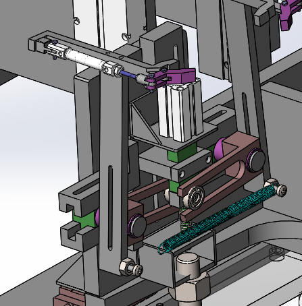This screenshot has height=306, width=302.
Task: Select the hex nut at the vertical plate's base
Action: 126,267
